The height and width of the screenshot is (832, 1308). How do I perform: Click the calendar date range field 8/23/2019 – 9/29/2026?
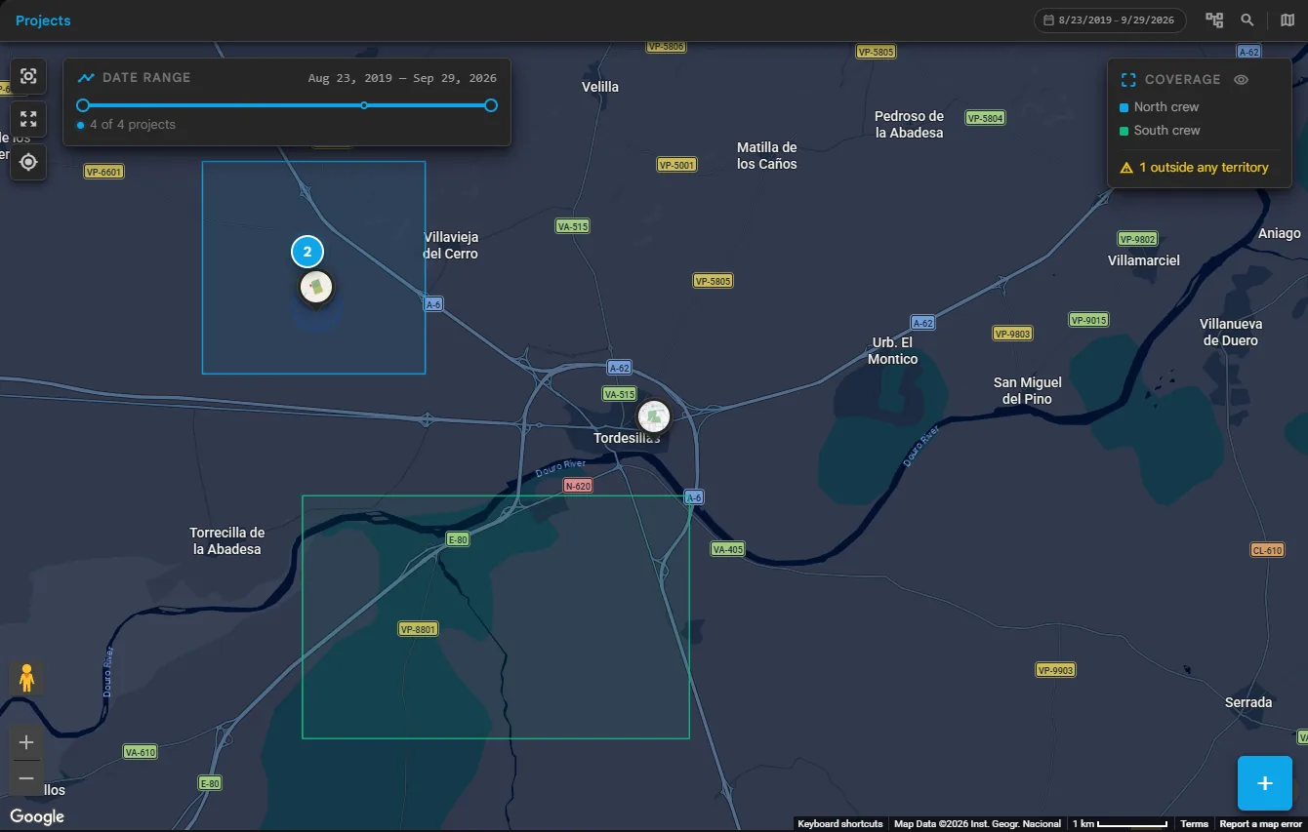pos(1110,20)
